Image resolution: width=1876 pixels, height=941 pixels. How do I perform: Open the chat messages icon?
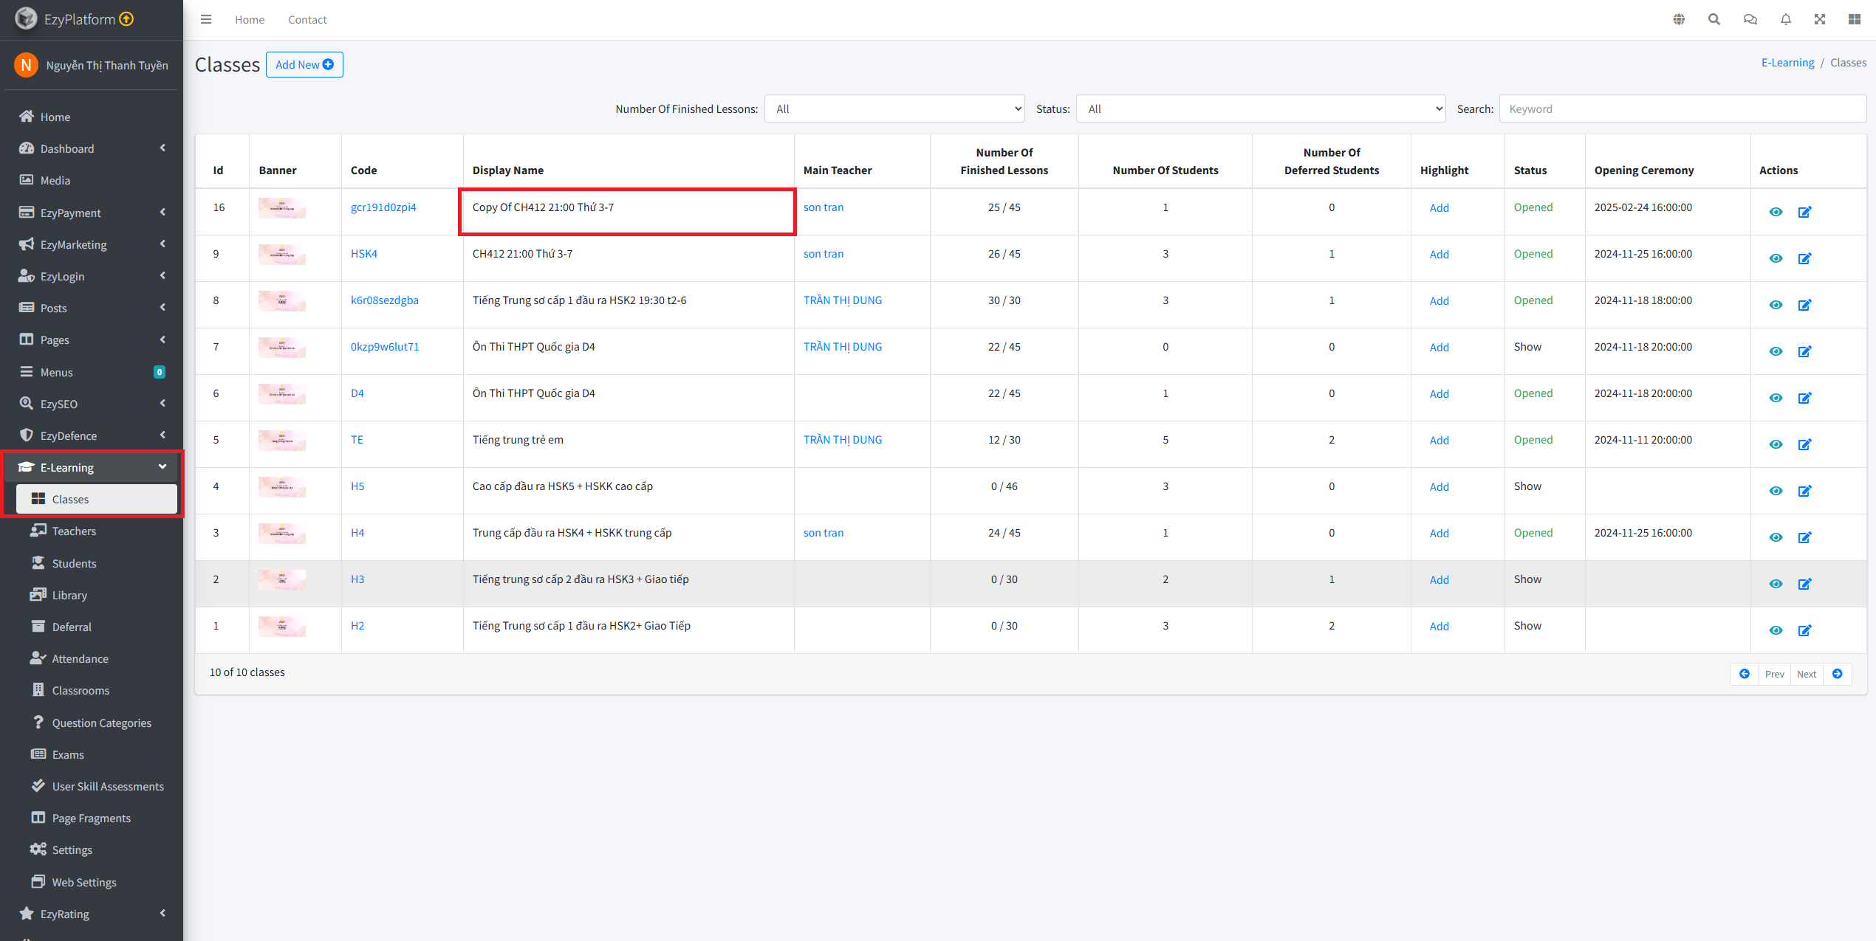click(x=1750, y=20)
